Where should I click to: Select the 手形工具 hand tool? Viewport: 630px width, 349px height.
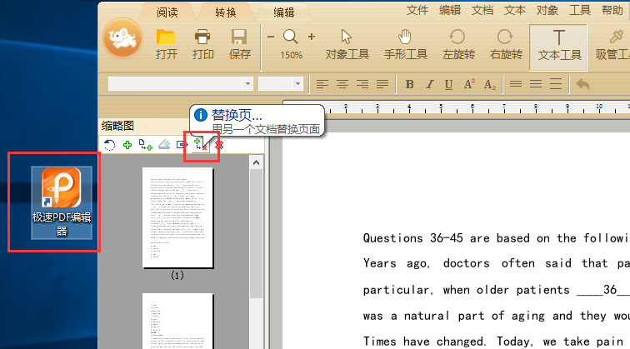[405, 45]
